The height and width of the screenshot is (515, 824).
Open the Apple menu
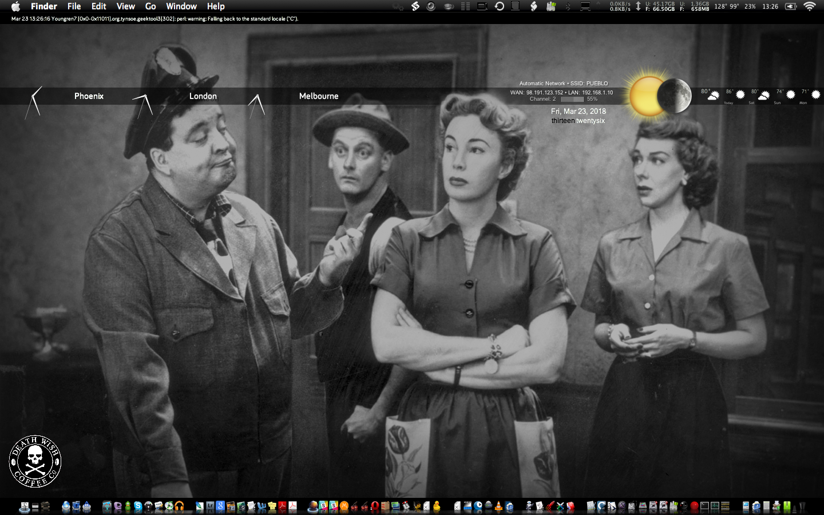tap(15, 6)
